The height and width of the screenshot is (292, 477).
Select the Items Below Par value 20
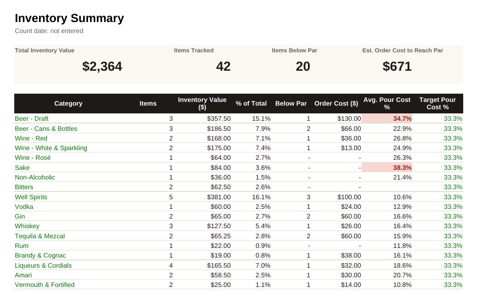[x=303, y=67]
